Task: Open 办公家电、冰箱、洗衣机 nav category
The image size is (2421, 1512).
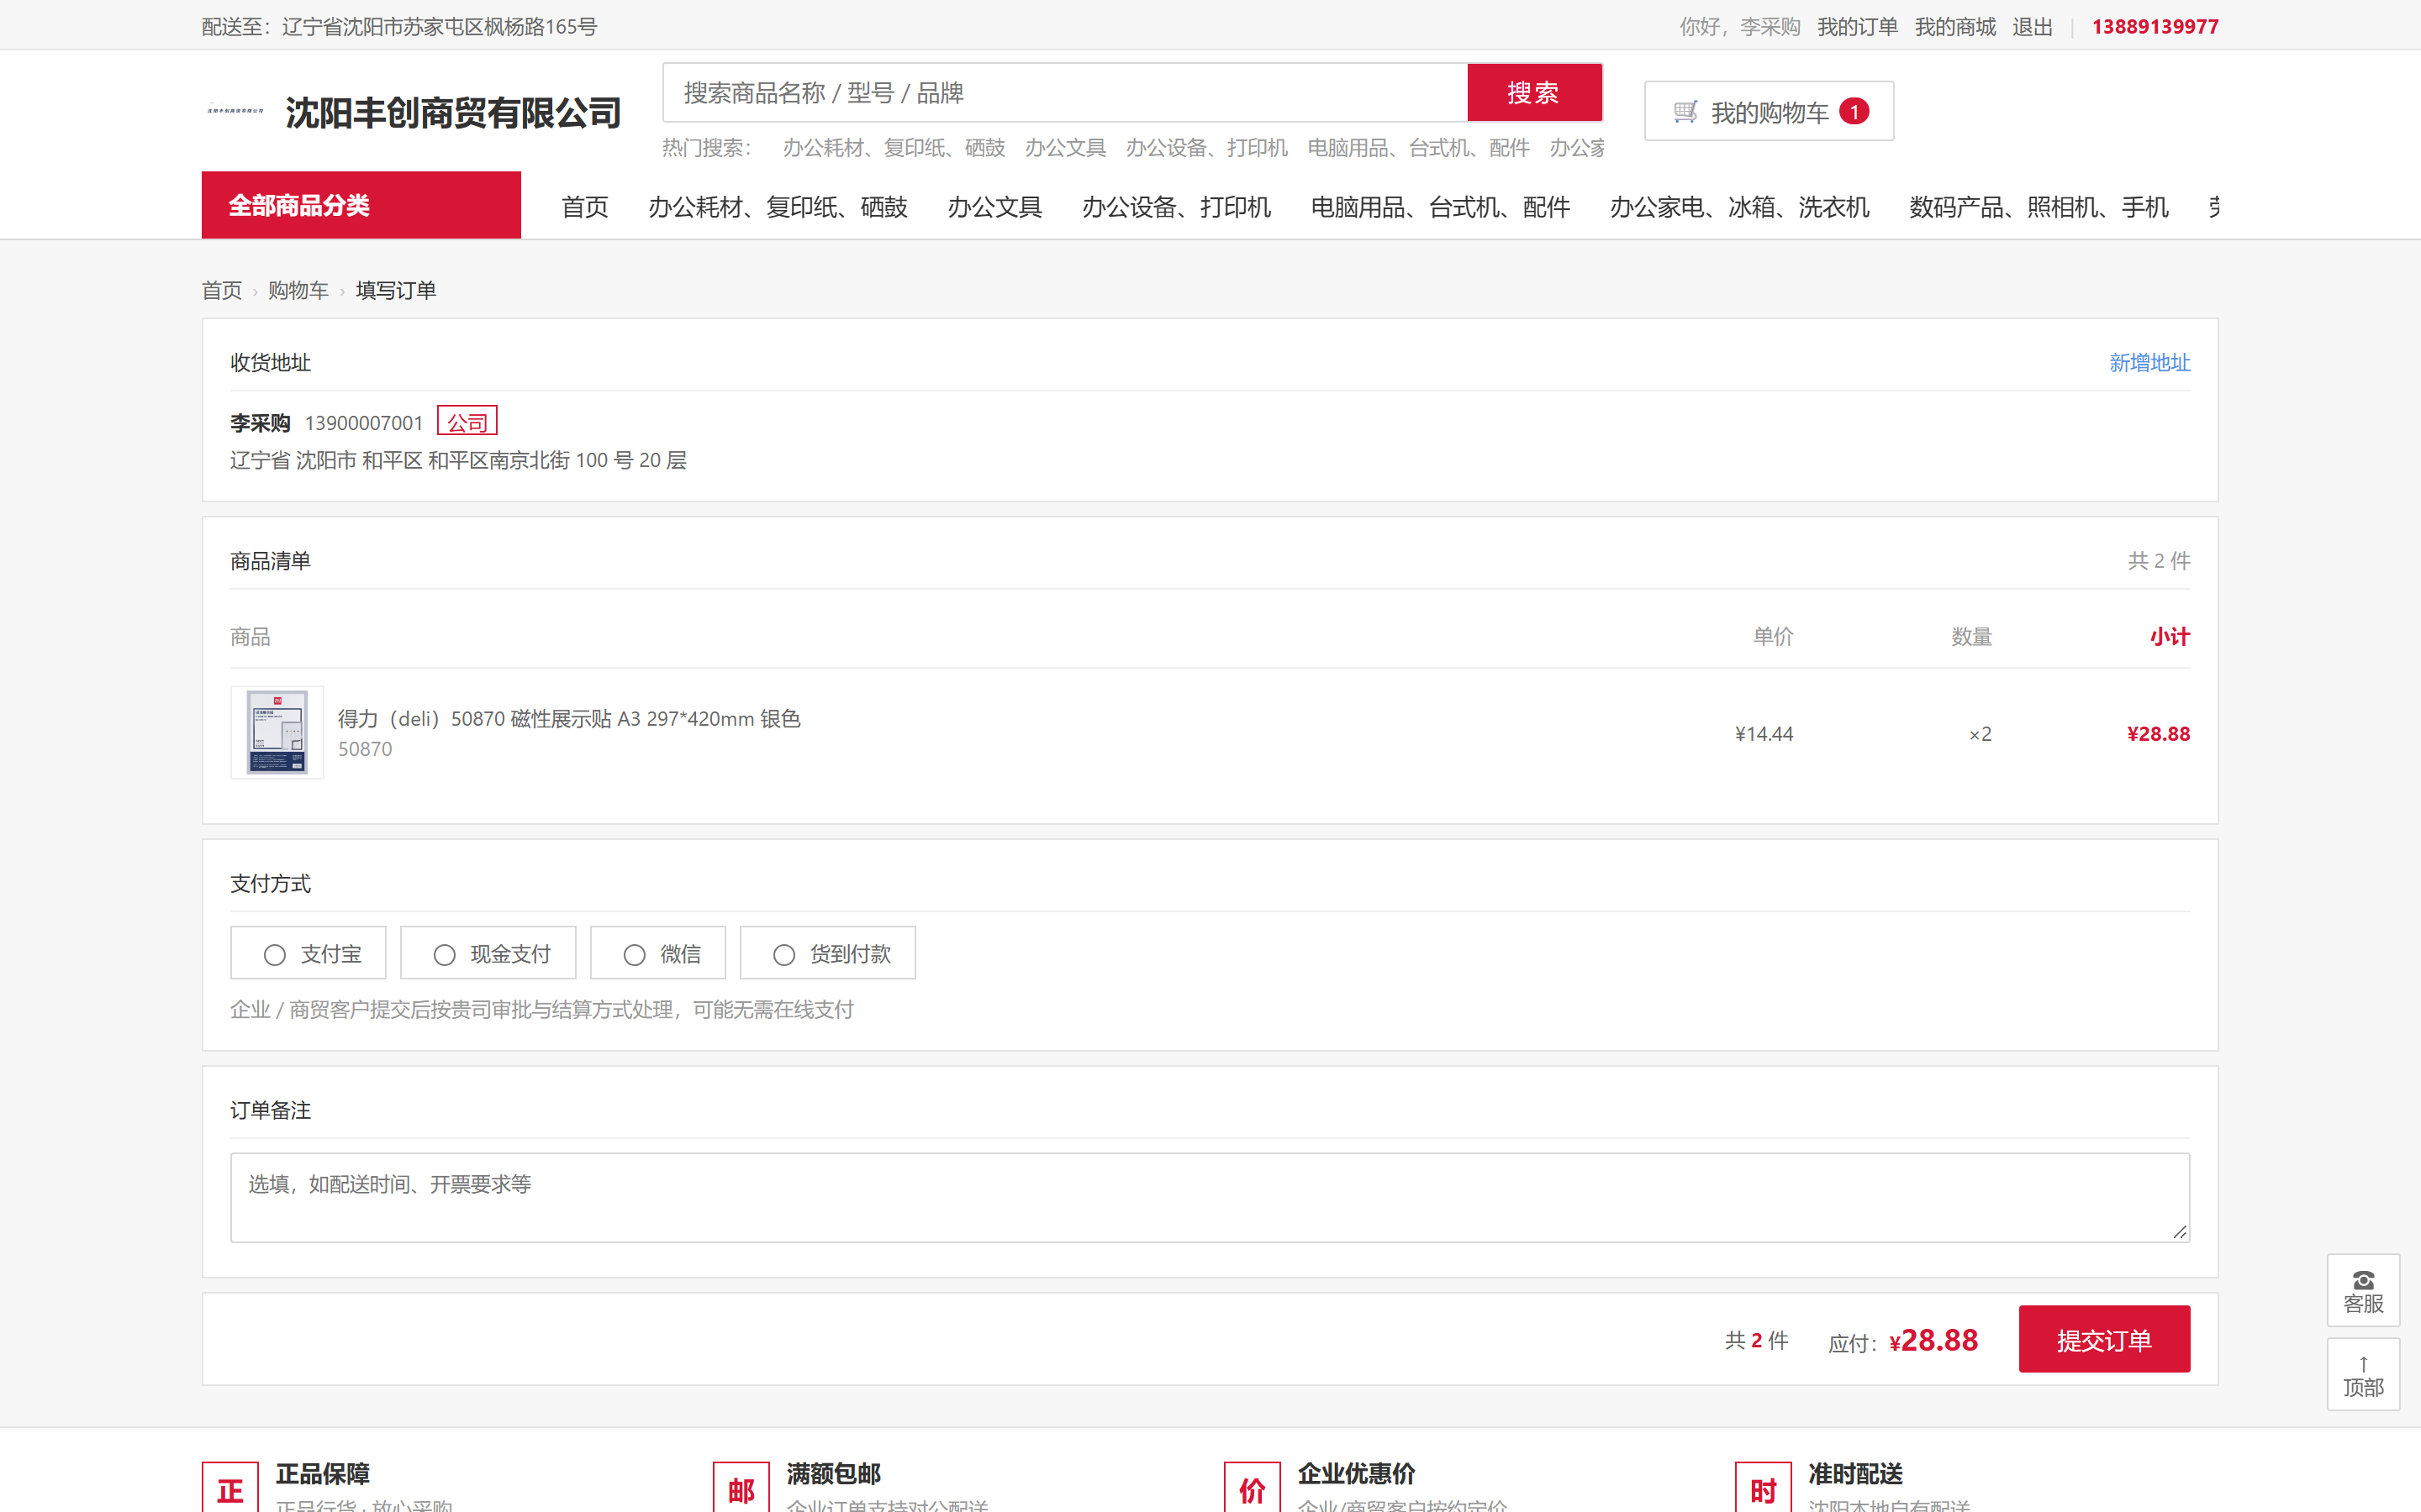Action: pyautogui.click(x=1740, y=207)
